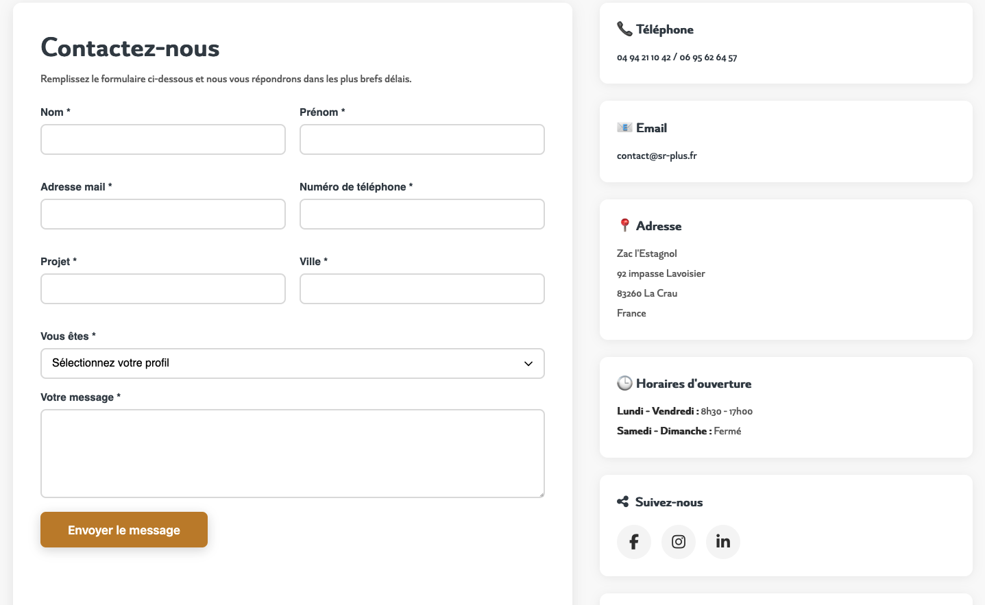Click the share icon next to Suivez-nous
985x605 pixels.
622,502
